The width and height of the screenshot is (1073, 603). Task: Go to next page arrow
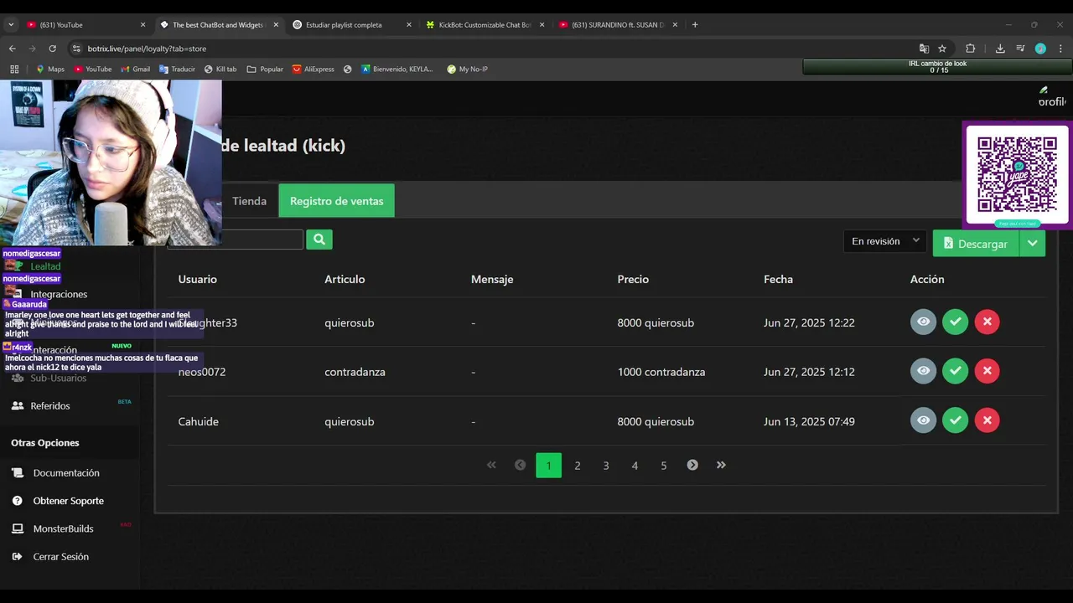692,465
